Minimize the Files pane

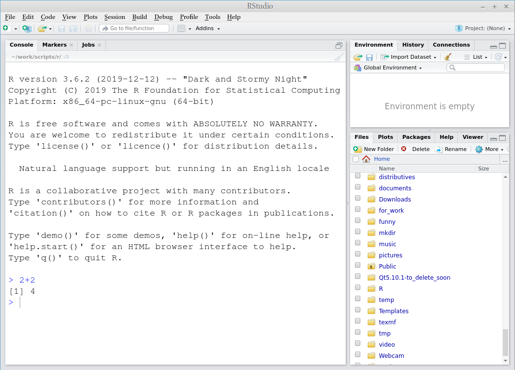point(493,138)
